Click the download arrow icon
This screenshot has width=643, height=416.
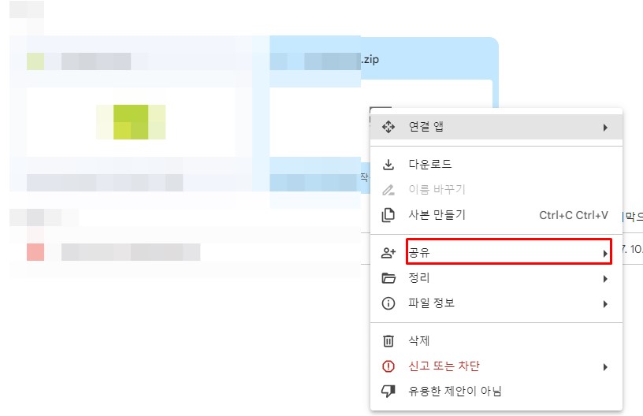(388, 165)
